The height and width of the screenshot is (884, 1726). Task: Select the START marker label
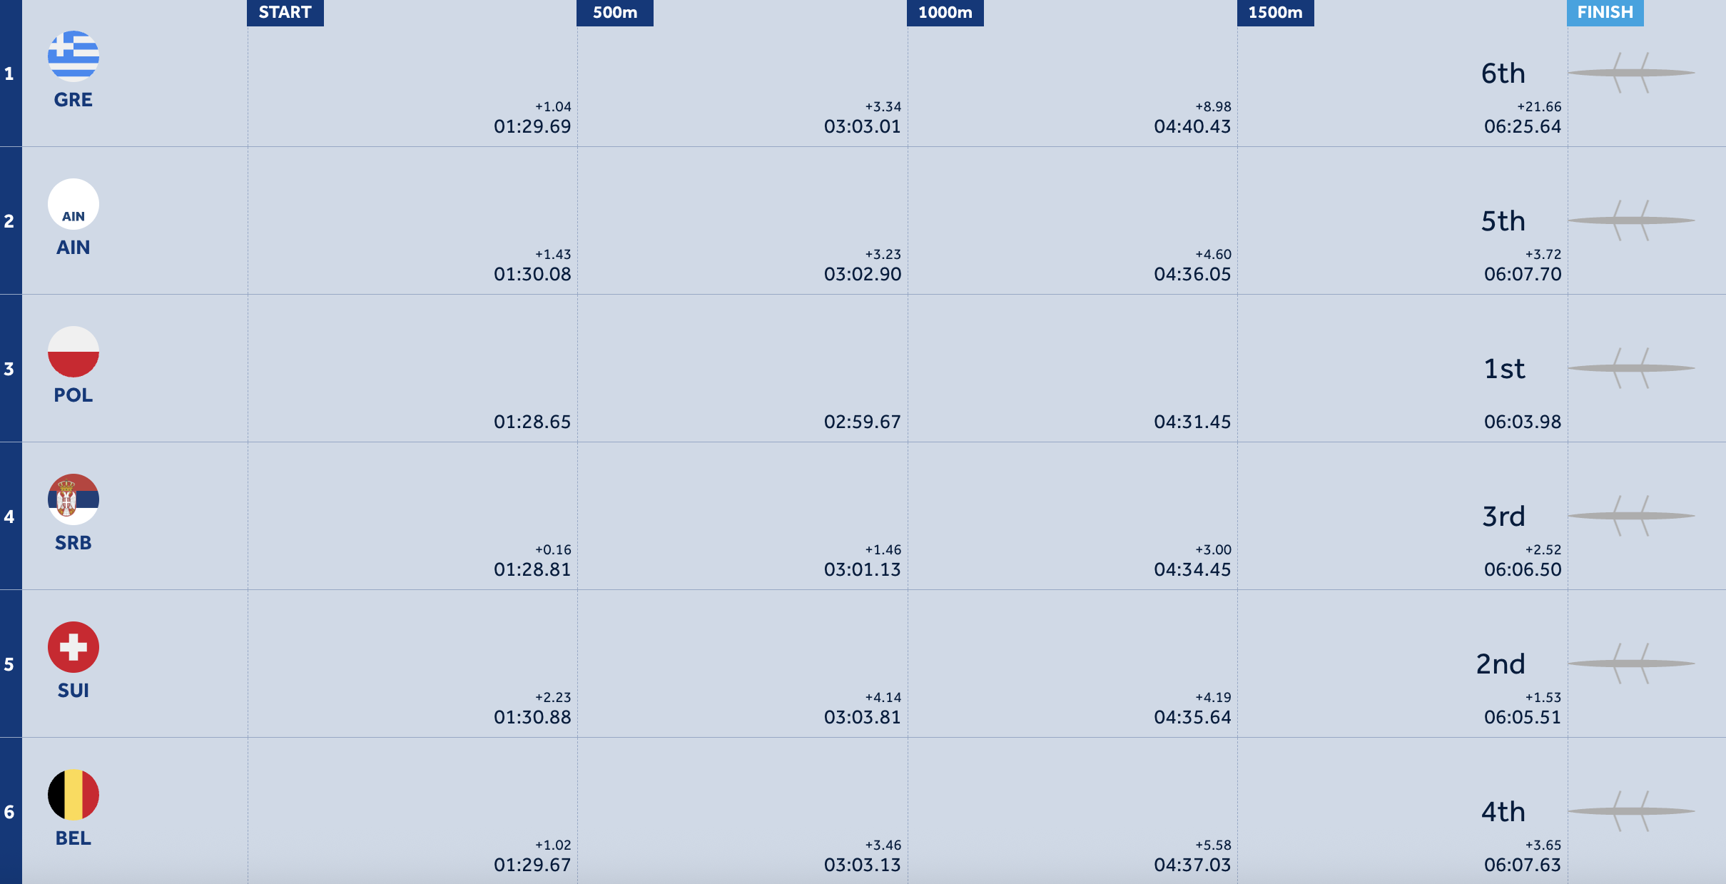(x=285, y=13)
